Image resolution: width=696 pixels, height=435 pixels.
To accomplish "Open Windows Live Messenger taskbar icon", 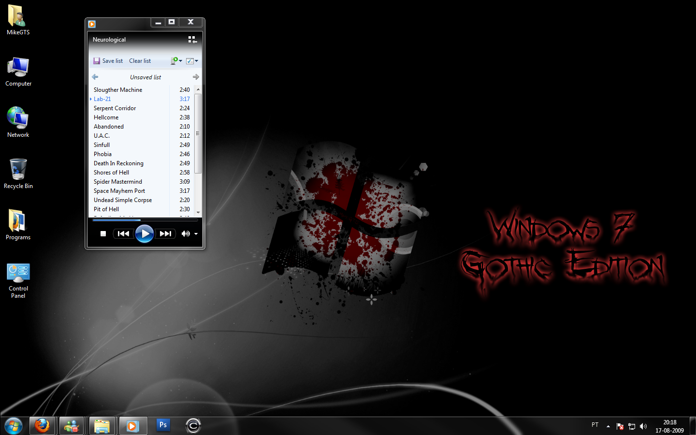I will (72, 426).
